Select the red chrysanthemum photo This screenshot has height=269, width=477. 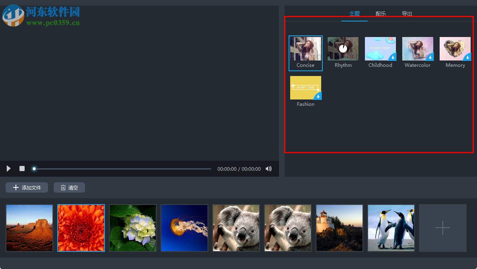pos(81,228)
